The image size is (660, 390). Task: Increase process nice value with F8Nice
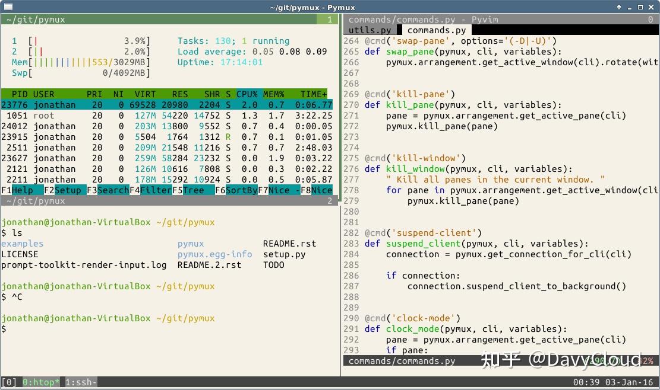click(x=315, y=190)
